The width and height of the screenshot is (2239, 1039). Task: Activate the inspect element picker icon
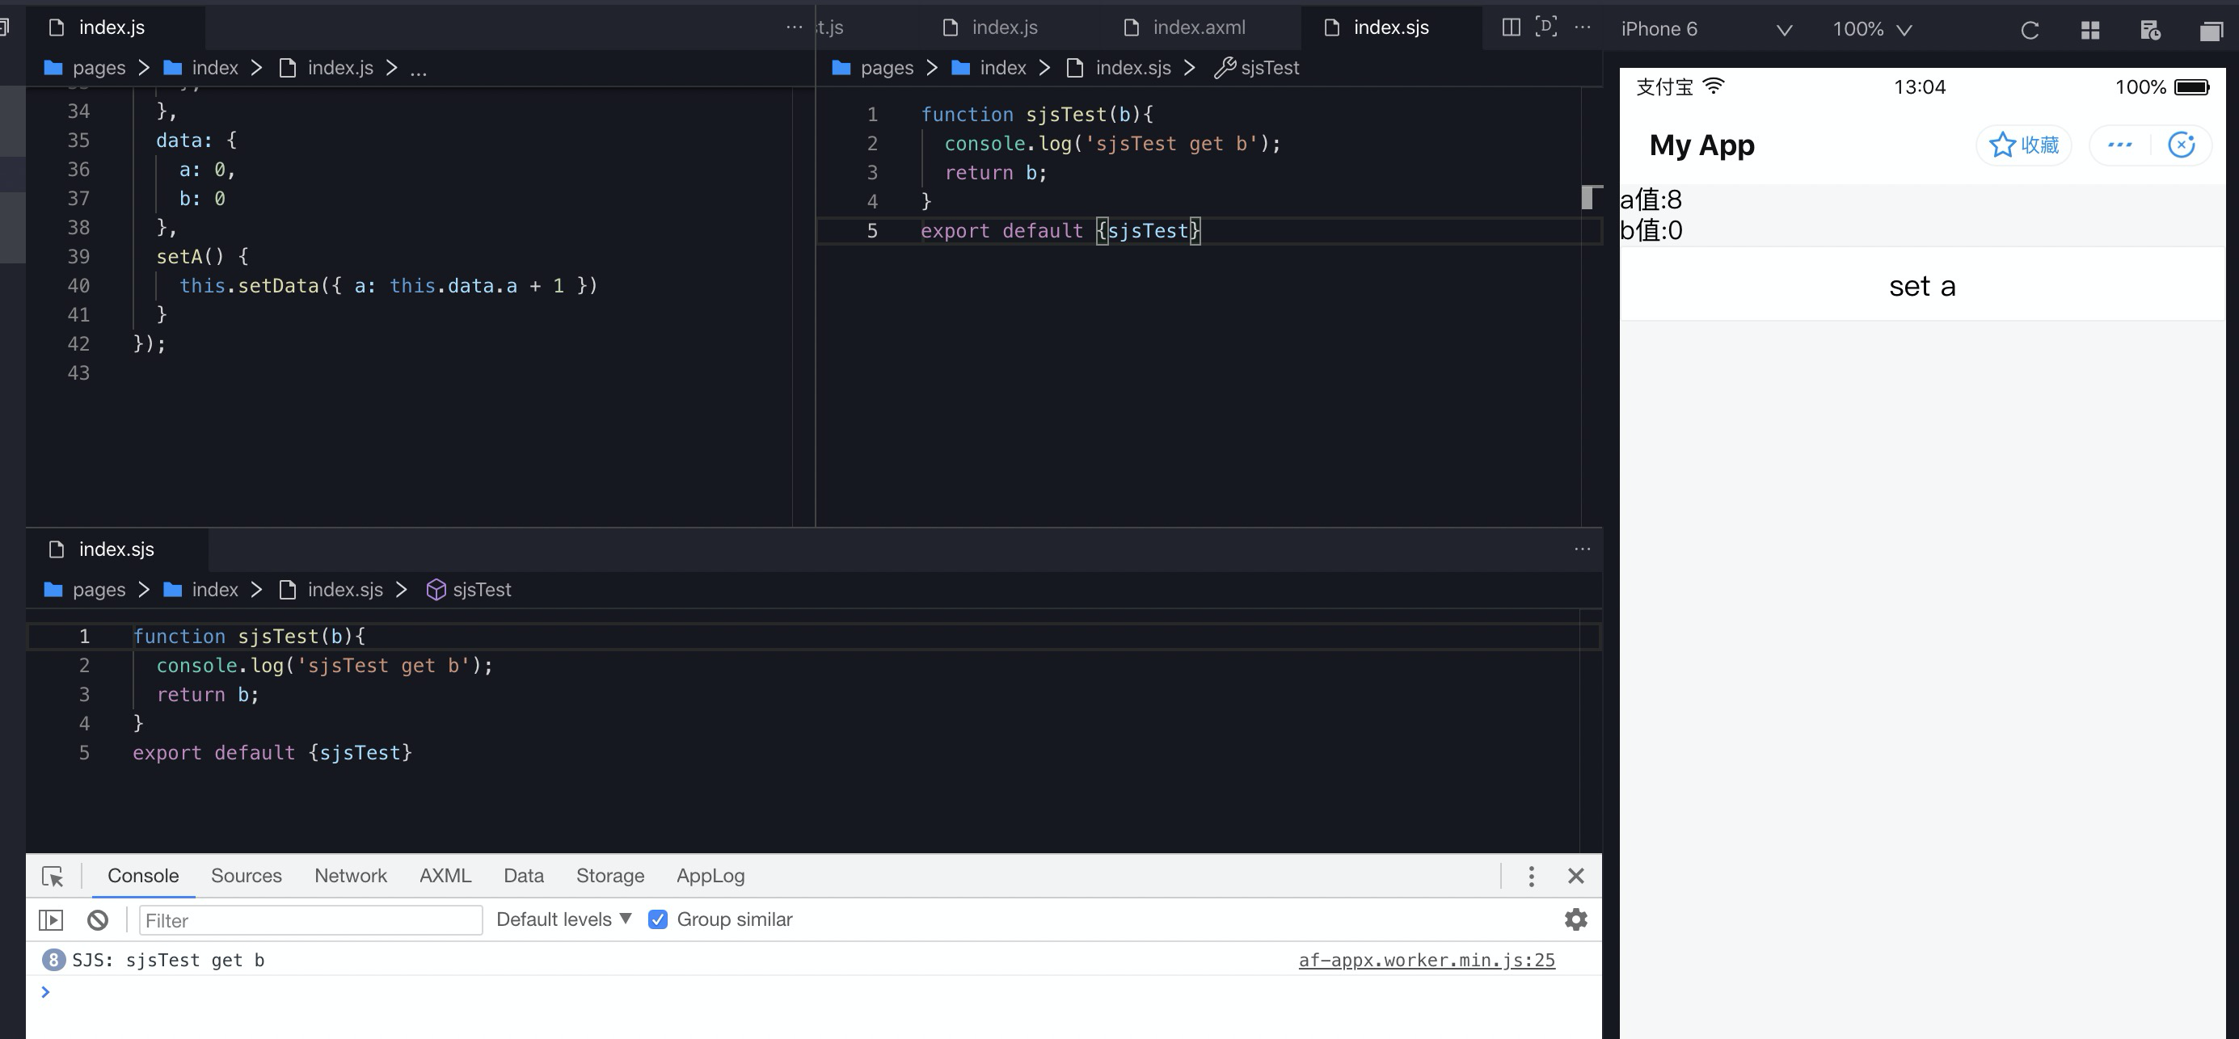pos(53,877)
